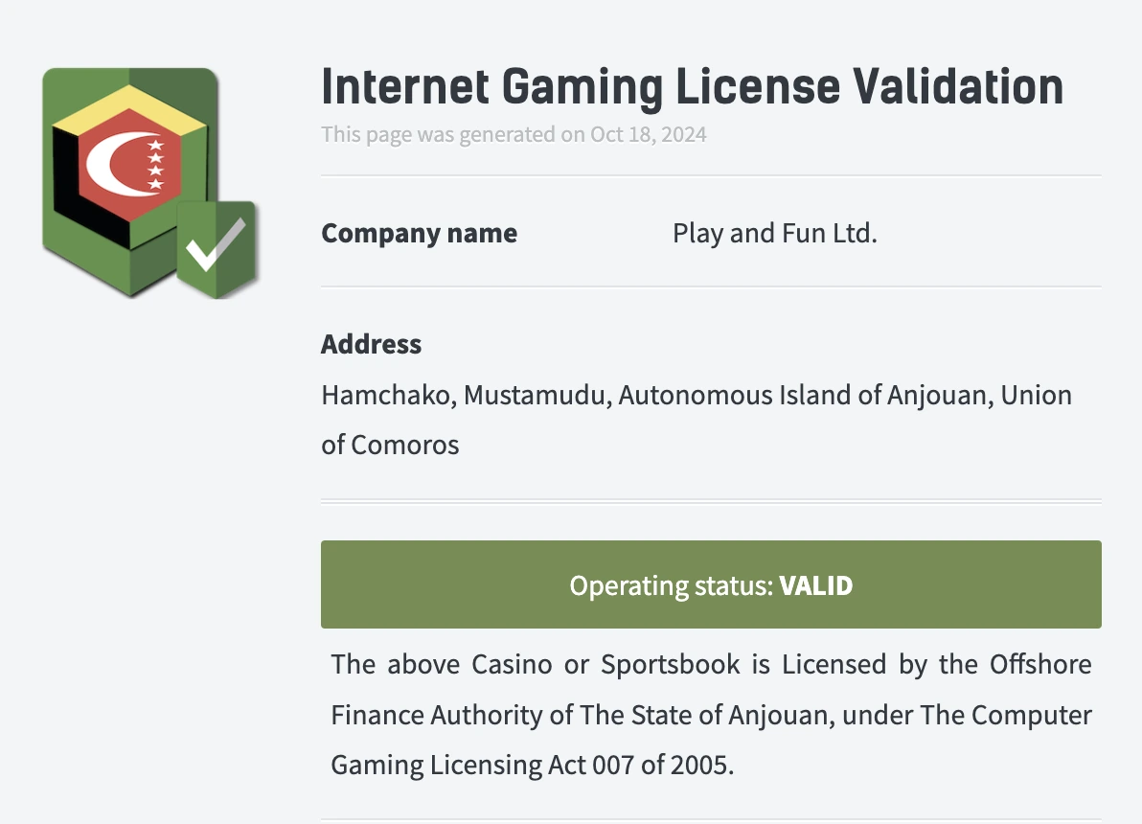1142x824 pixels.
Task: Click the four white stars in the emblem
Action: 155,165
